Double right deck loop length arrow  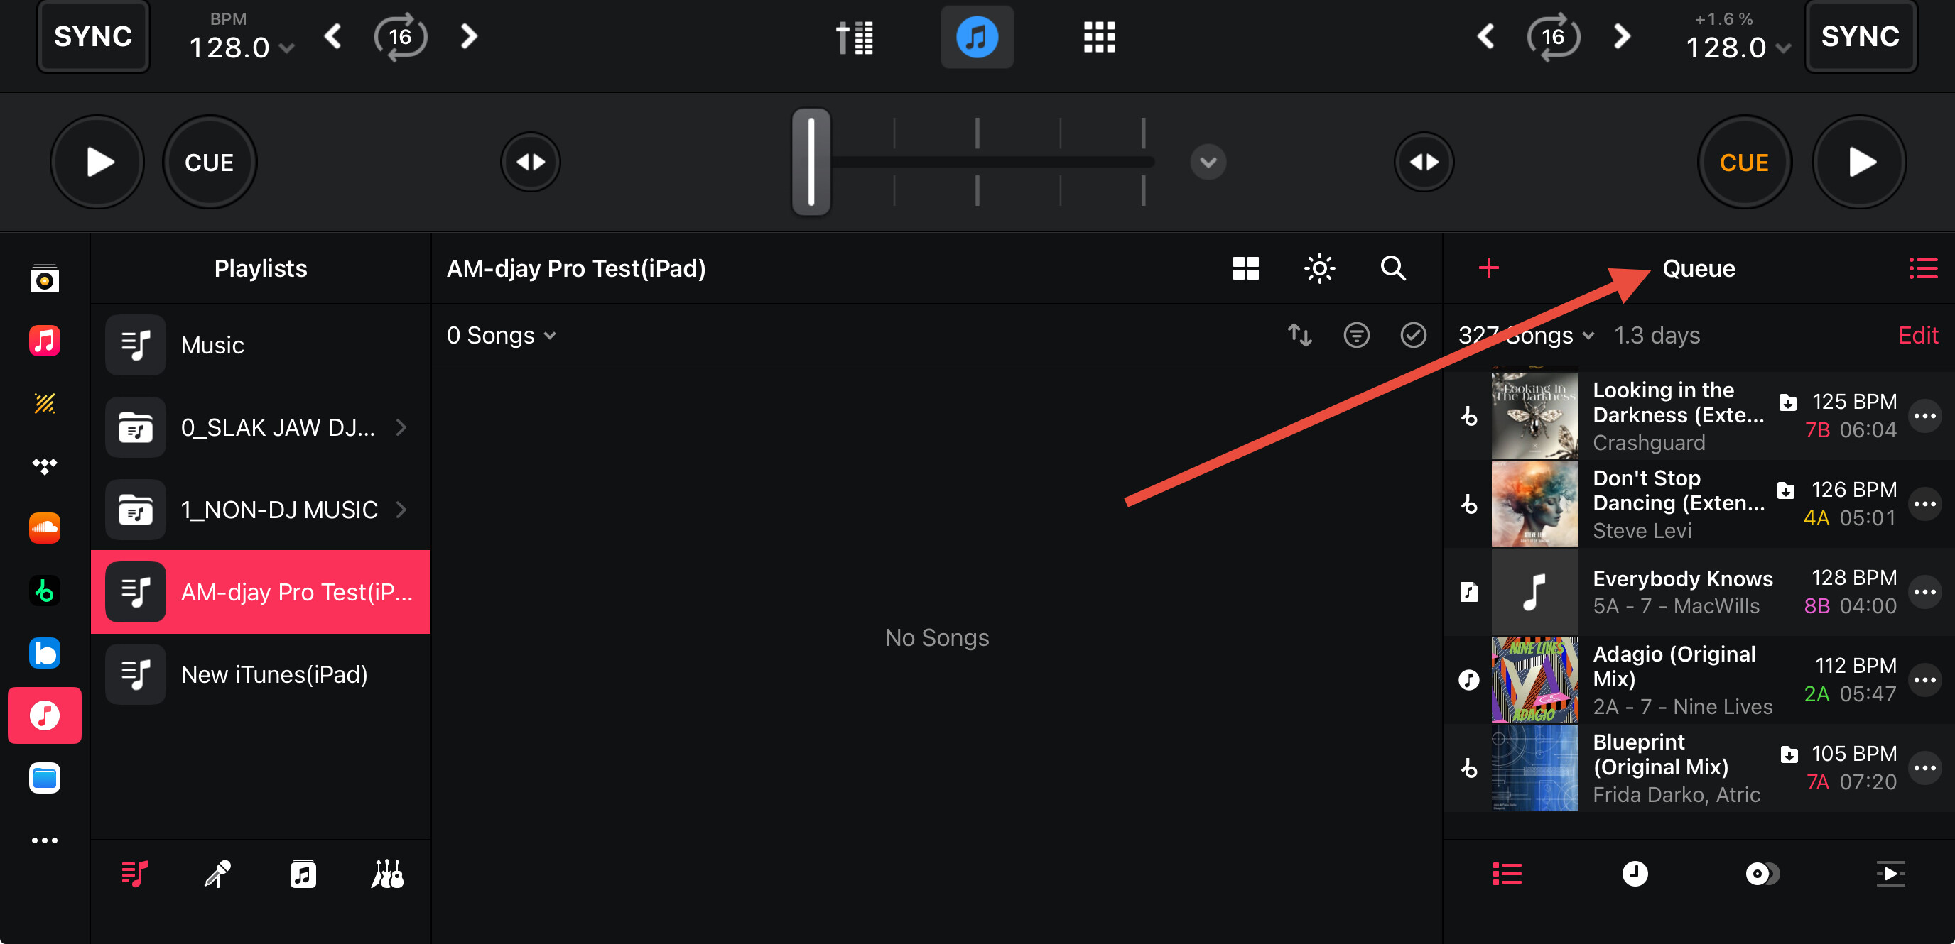[1621, 36]
